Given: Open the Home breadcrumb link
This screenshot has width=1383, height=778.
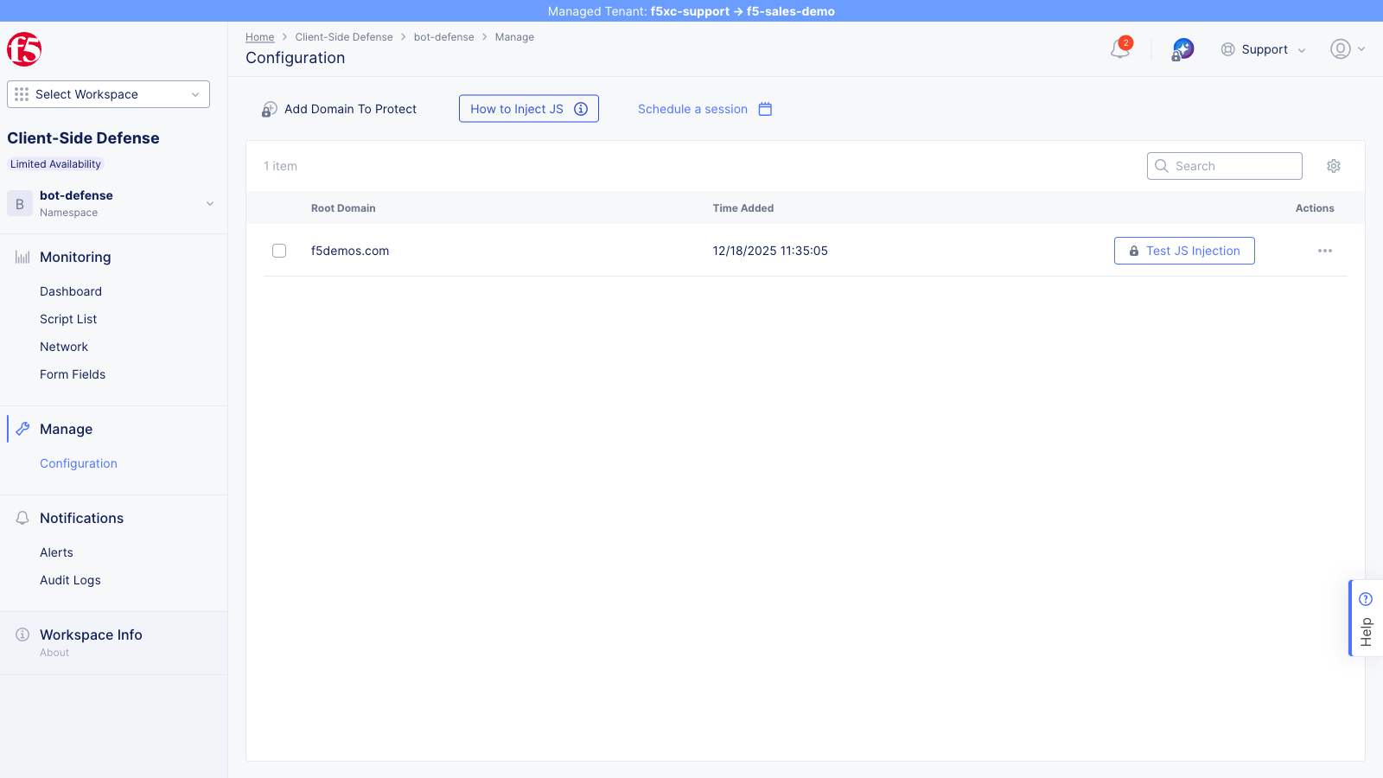Looking at the screenshot, I should coord(259,36).
